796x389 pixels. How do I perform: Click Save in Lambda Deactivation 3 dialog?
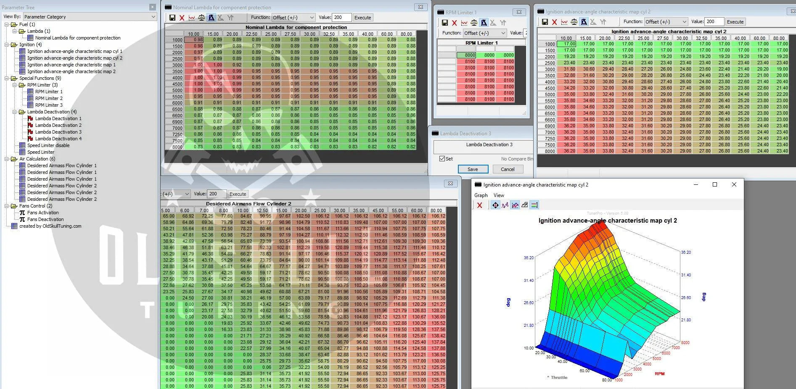(473, 169)
